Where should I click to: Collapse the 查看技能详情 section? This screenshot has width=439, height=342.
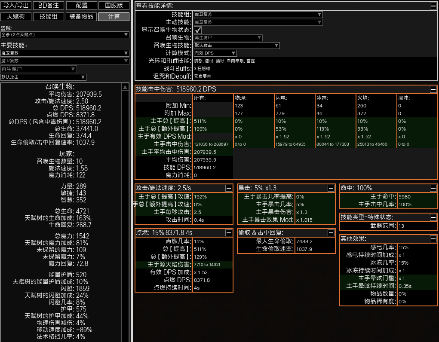pyautogui.click(x=433, y=6)
